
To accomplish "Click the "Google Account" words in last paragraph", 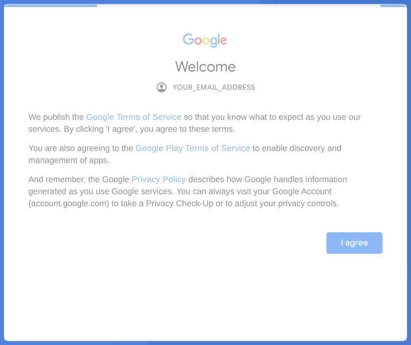I will point(302,191).
